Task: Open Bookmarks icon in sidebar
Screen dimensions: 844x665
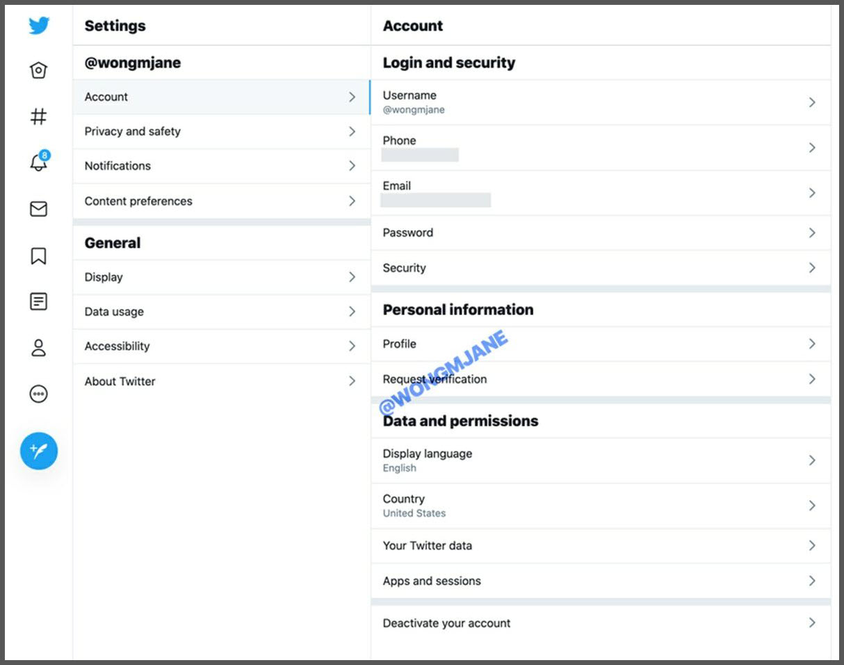Action: [39, 256]
